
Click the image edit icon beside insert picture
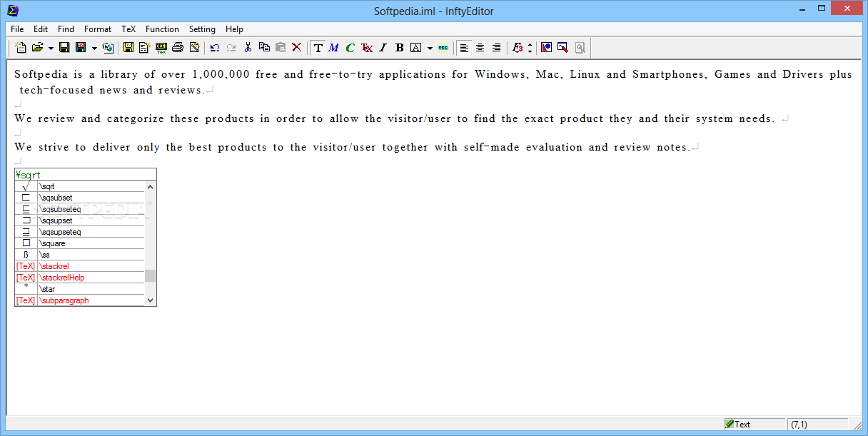tap(562, 48)
